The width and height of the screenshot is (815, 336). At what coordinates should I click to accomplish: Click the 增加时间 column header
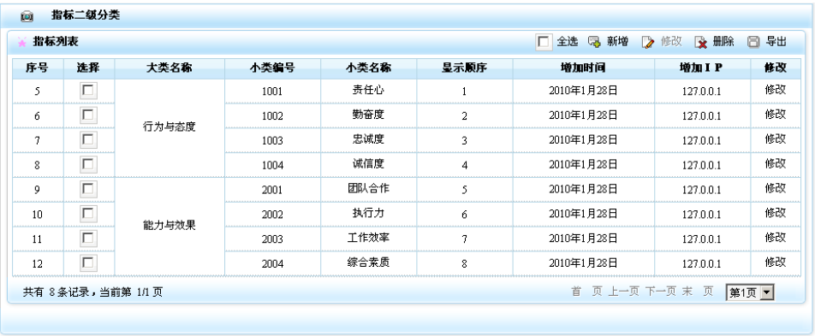pyautogui.click(x=583, y=68)
